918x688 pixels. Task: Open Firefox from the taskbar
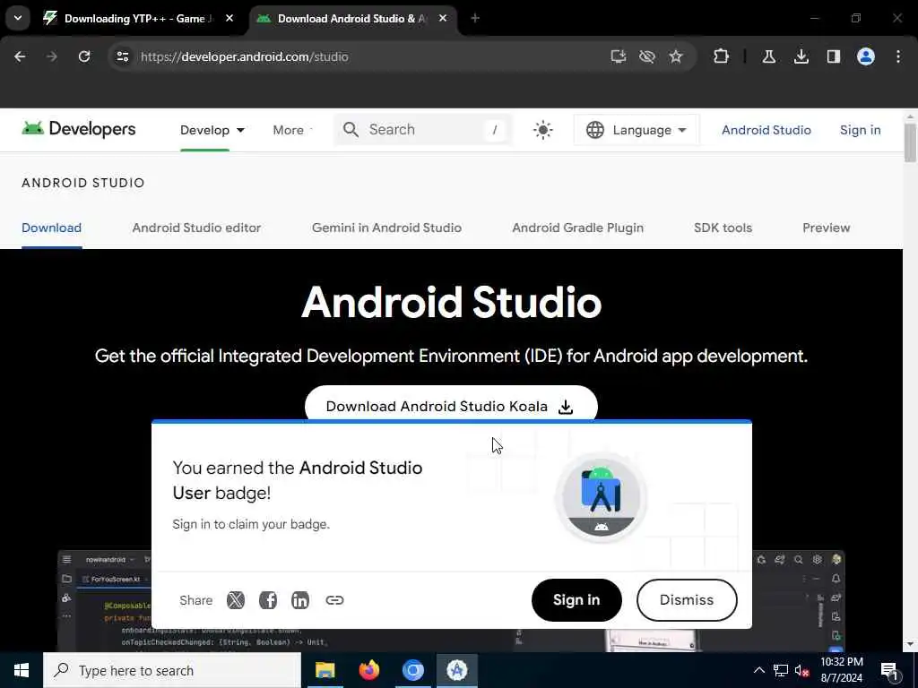tap(368, 670)
